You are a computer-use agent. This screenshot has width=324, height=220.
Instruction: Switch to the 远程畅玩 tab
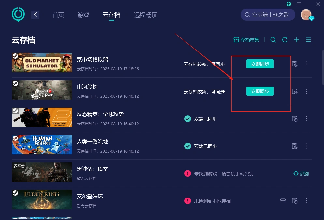146,15
